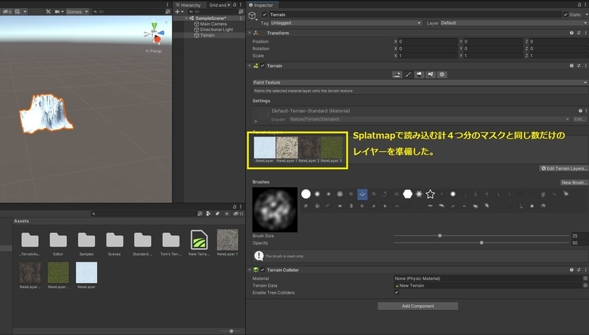Click the shader Edit button
Viewport: 589px width, 335px height.
579,119
